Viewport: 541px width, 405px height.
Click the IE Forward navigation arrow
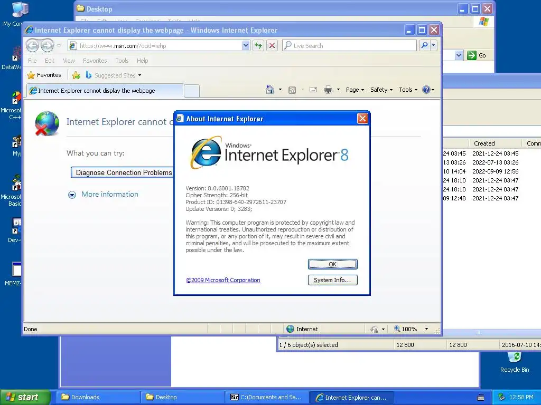[x=48, y=45]
